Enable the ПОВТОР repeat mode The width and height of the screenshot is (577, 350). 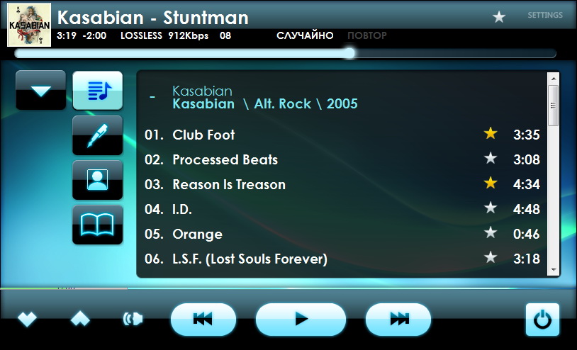click(367, 35)
